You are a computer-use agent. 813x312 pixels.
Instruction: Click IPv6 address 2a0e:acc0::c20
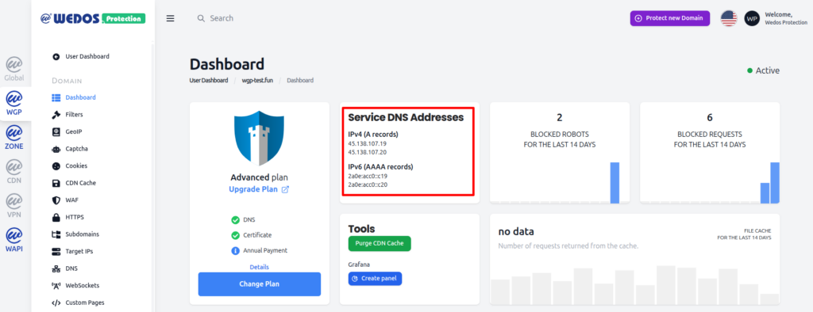(368, 185)
